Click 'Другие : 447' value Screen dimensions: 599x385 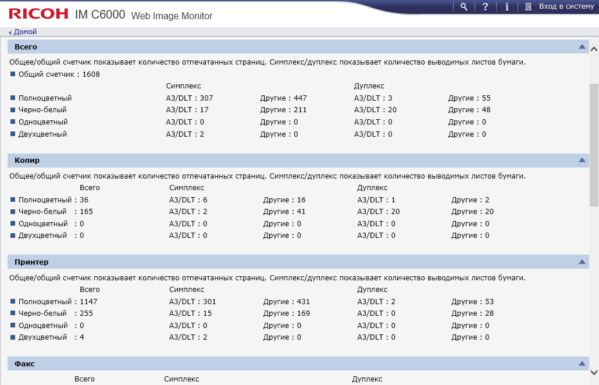pos(283,98)
